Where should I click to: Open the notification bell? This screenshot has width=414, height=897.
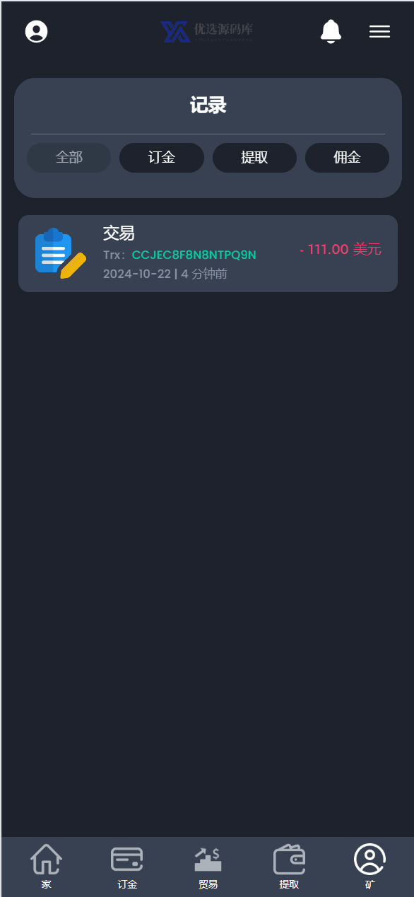point(331,31)
